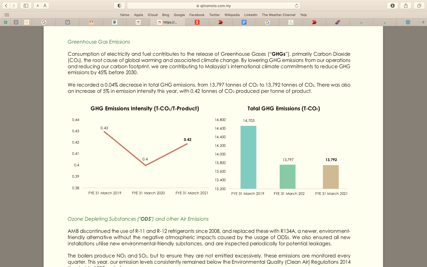The width and height of the screenshot is (427, 267).
Task: Reload the page from the address bar
Action: [296, 6]
